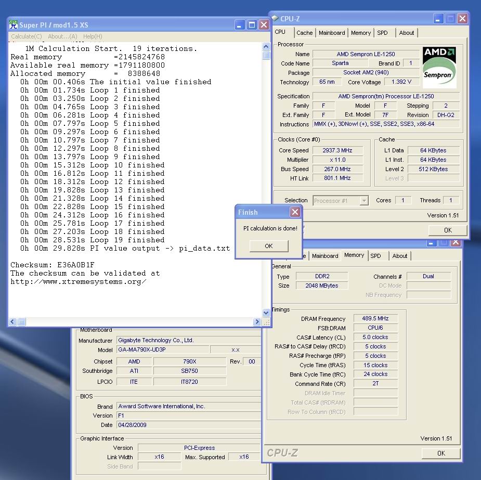Click the memory Type value DDR2
Screen dimensions: 481x480
coord(322,276)
